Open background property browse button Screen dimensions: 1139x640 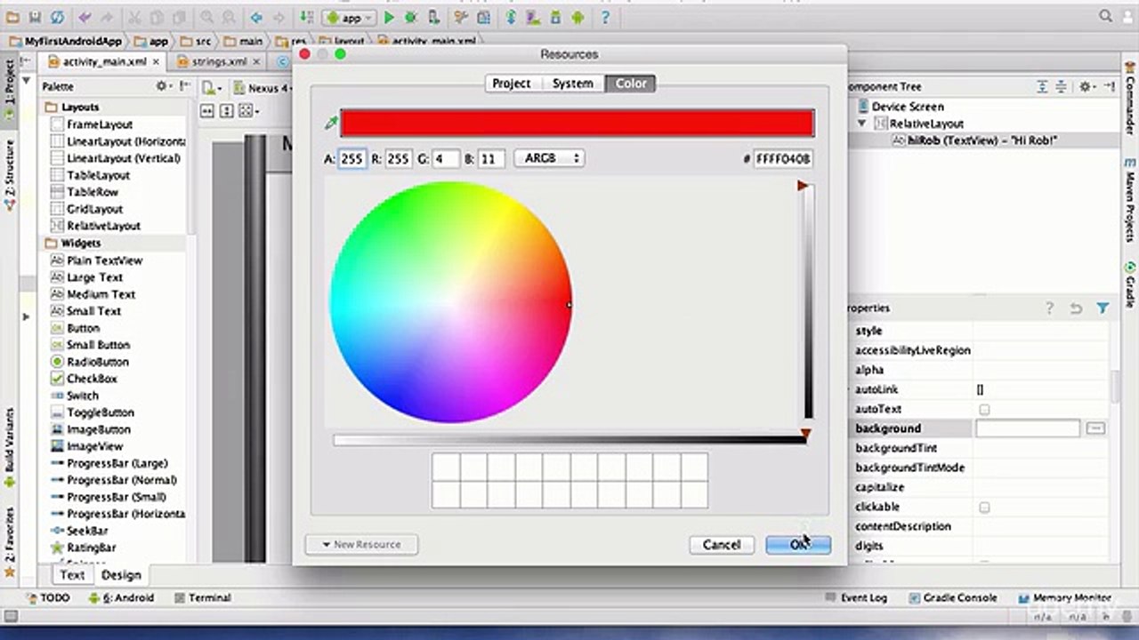pos(1095,428)
